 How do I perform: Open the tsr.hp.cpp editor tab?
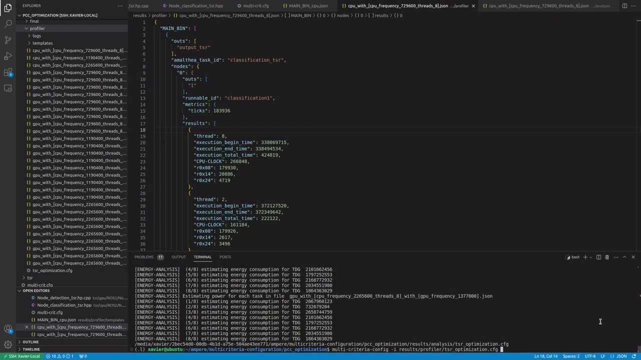point(139,6)
